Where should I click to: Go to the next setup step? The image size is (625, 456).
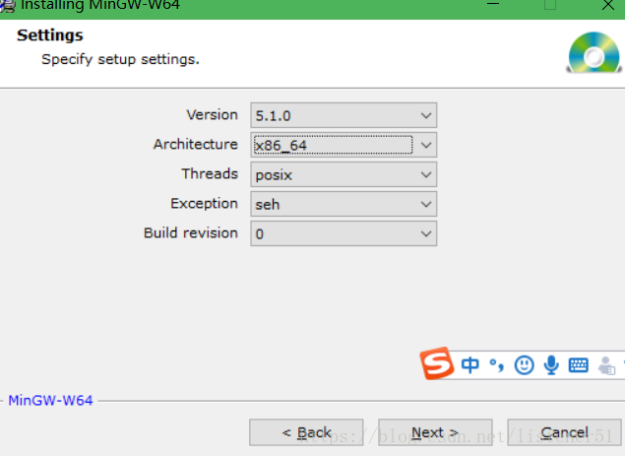tap(435, 432)
